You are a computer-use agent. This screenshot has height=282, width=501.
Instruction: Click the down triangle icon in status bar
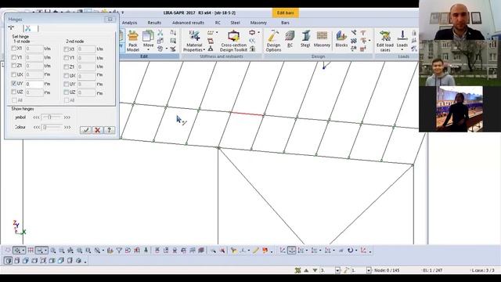(315, 270)
